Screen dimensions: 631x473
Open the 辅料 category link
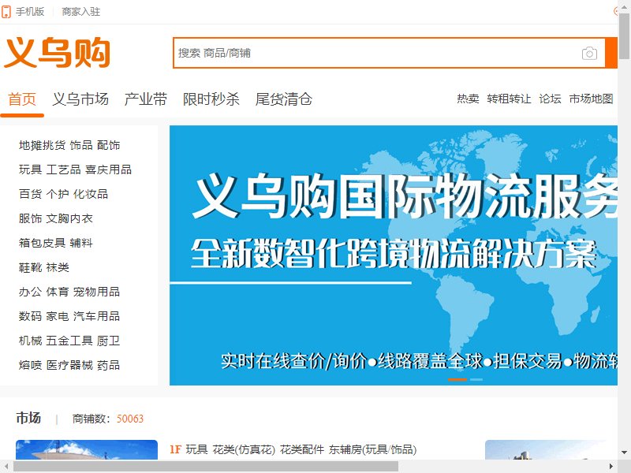[x=81, y=243]
